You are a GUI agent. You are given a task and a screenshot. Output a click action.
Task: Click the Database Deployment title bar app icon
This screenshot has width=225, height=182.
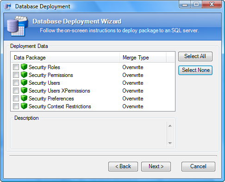[7, 6]
